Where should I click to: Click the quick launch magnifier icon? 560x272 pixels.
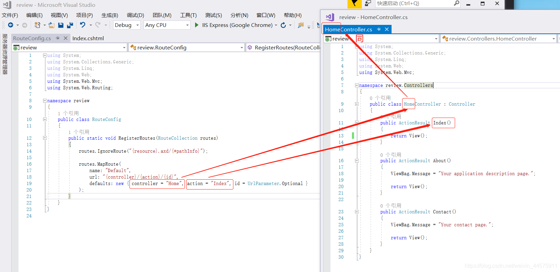(x=456, y=3)
